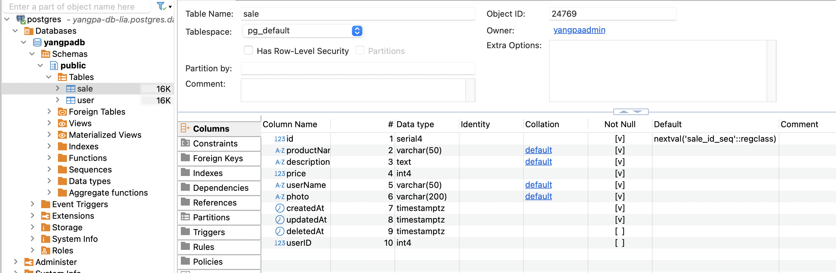
Task: Click the Roles icon in navigator
Action: pos(45,251)
